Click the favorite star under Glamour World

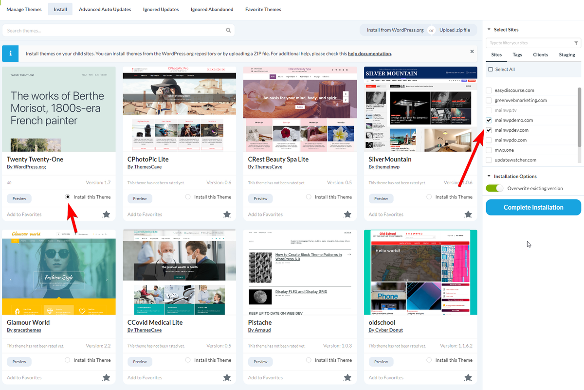pyautogui.click(x=107, y=377)
